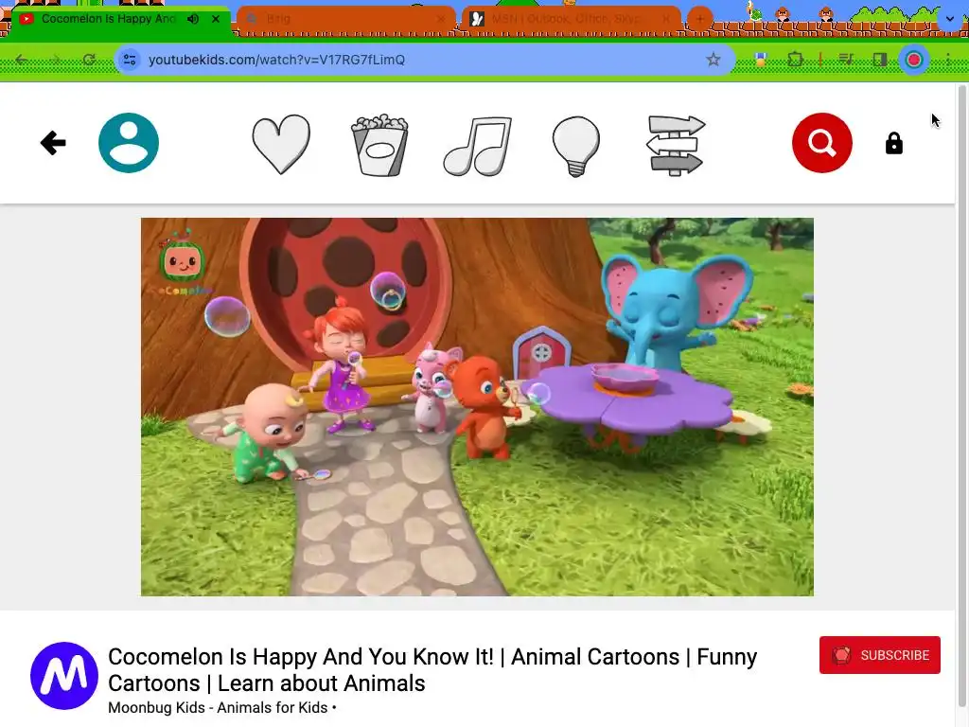The width and height of the screenshot is (969, 727).
Task: Click the video title text
Action: [x=432, y=669]
